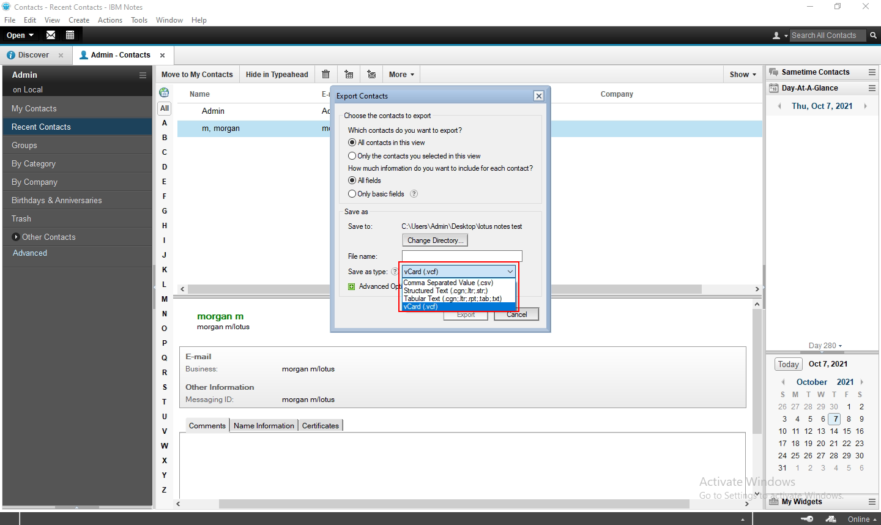Open the Advanced link in sidebar
The width and height of the screenshot is (881, 525).
click(30, 253)
